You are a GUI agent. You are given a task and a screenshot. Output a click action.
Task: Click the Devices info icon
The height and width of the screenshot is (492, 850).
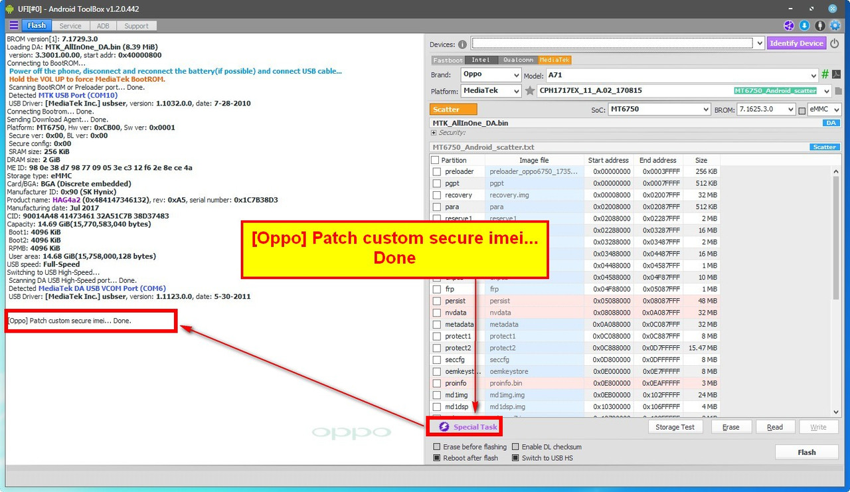pos(463,44)
